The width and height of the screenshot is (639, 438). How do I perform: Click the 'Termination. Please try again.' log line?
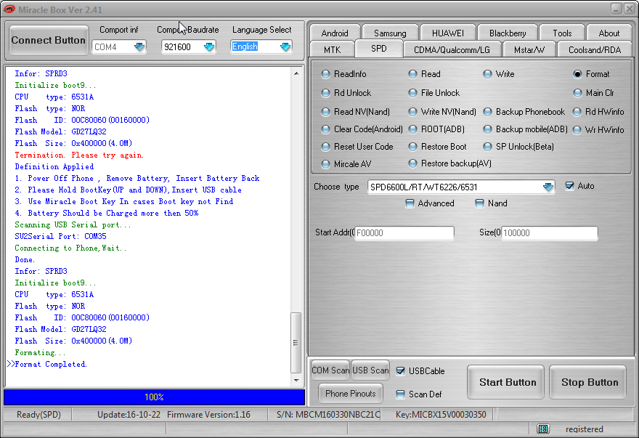[x=79, y=155]
